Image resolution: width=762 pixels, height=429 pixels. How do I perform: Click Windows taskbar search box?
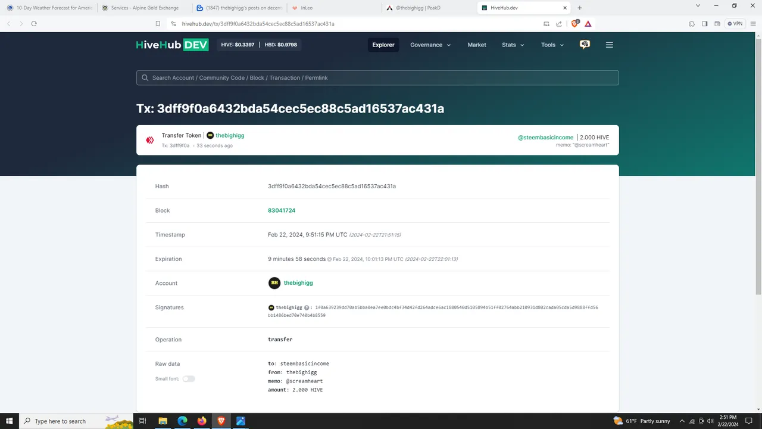(76, 421)
